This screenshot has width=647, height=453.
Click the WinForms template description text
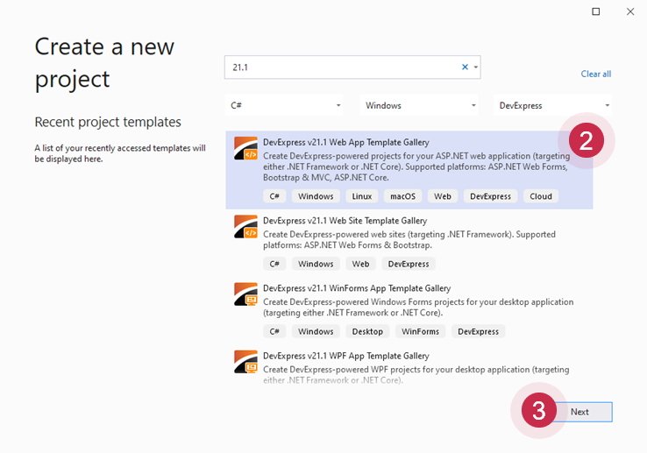(x=418, y=308)
